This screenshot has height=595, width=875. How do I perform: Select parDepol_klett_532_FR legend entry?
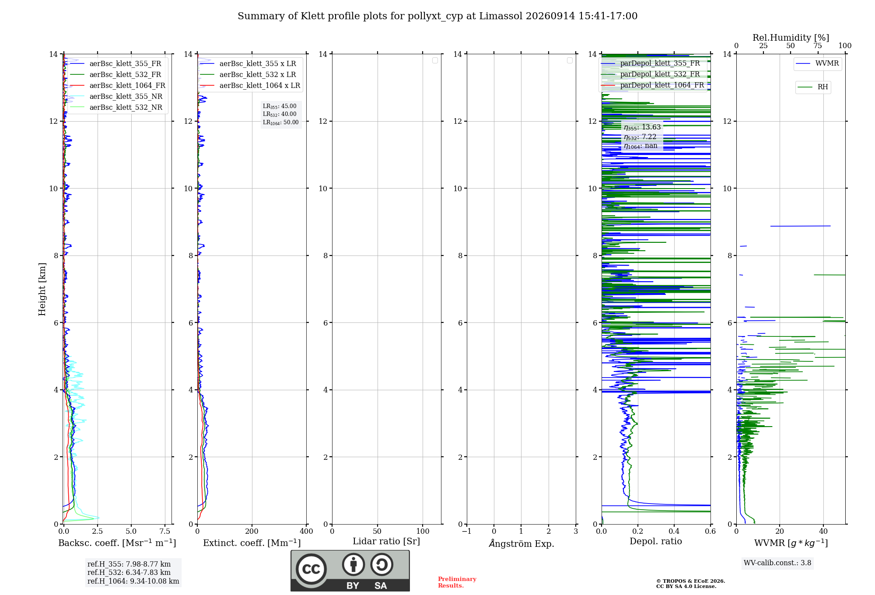[x=651, y=74]
